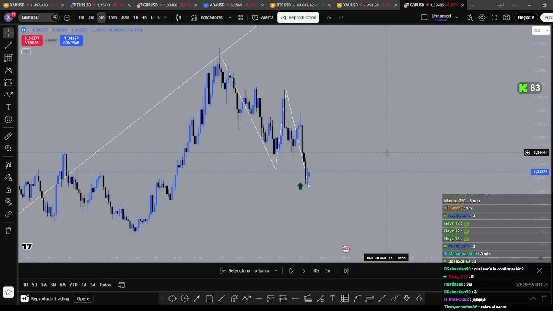Open favorites star in bottom left
553x311 pixels.
pos(8,292)
